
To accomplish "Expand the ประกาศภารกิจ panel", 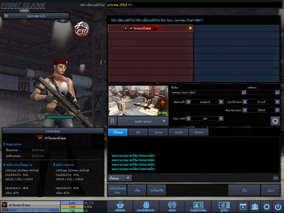I will pyautogui.click(x=6, y=16).
